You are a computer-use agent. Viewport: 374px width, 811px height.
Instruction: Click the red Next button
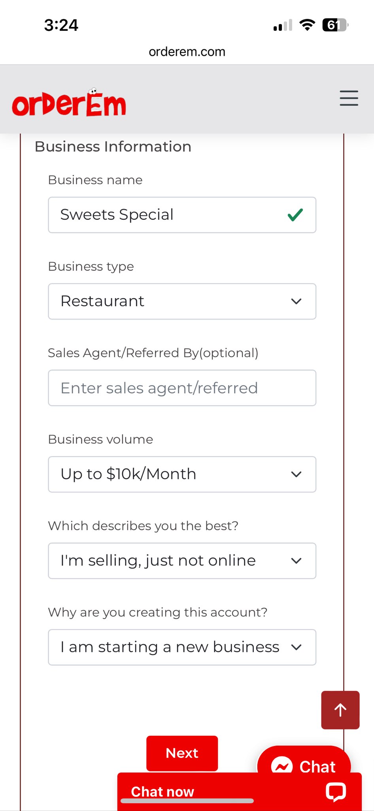click(x=182, y=753)
